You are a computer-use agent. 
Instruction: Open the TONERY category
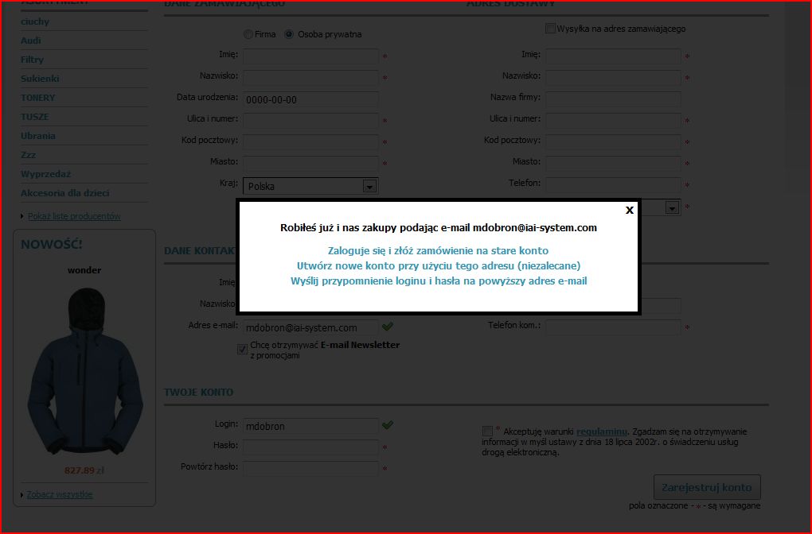(x=37, y=98)
